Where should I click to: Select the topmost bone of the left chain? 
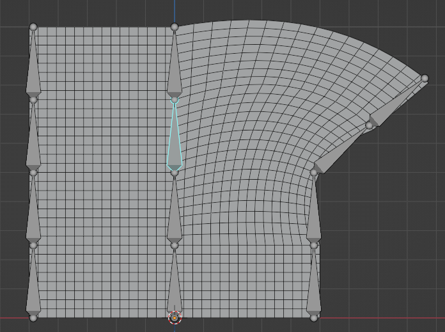[33, 70]
